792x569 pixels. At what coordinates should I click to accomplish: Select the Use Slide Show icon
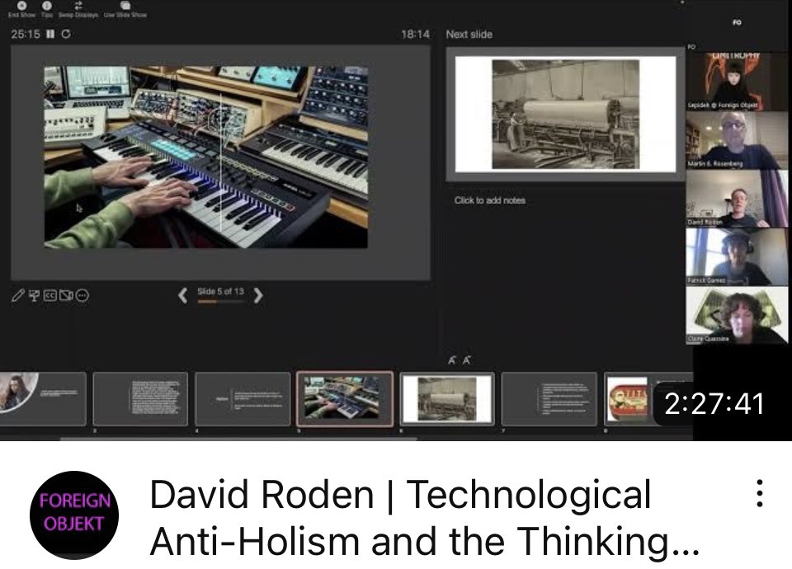click(x=125, y=6)
